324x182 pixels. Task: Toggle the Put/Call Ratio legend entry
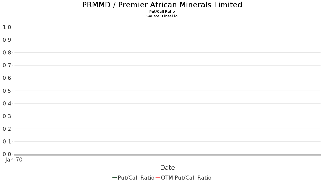(x=136, y=178)
